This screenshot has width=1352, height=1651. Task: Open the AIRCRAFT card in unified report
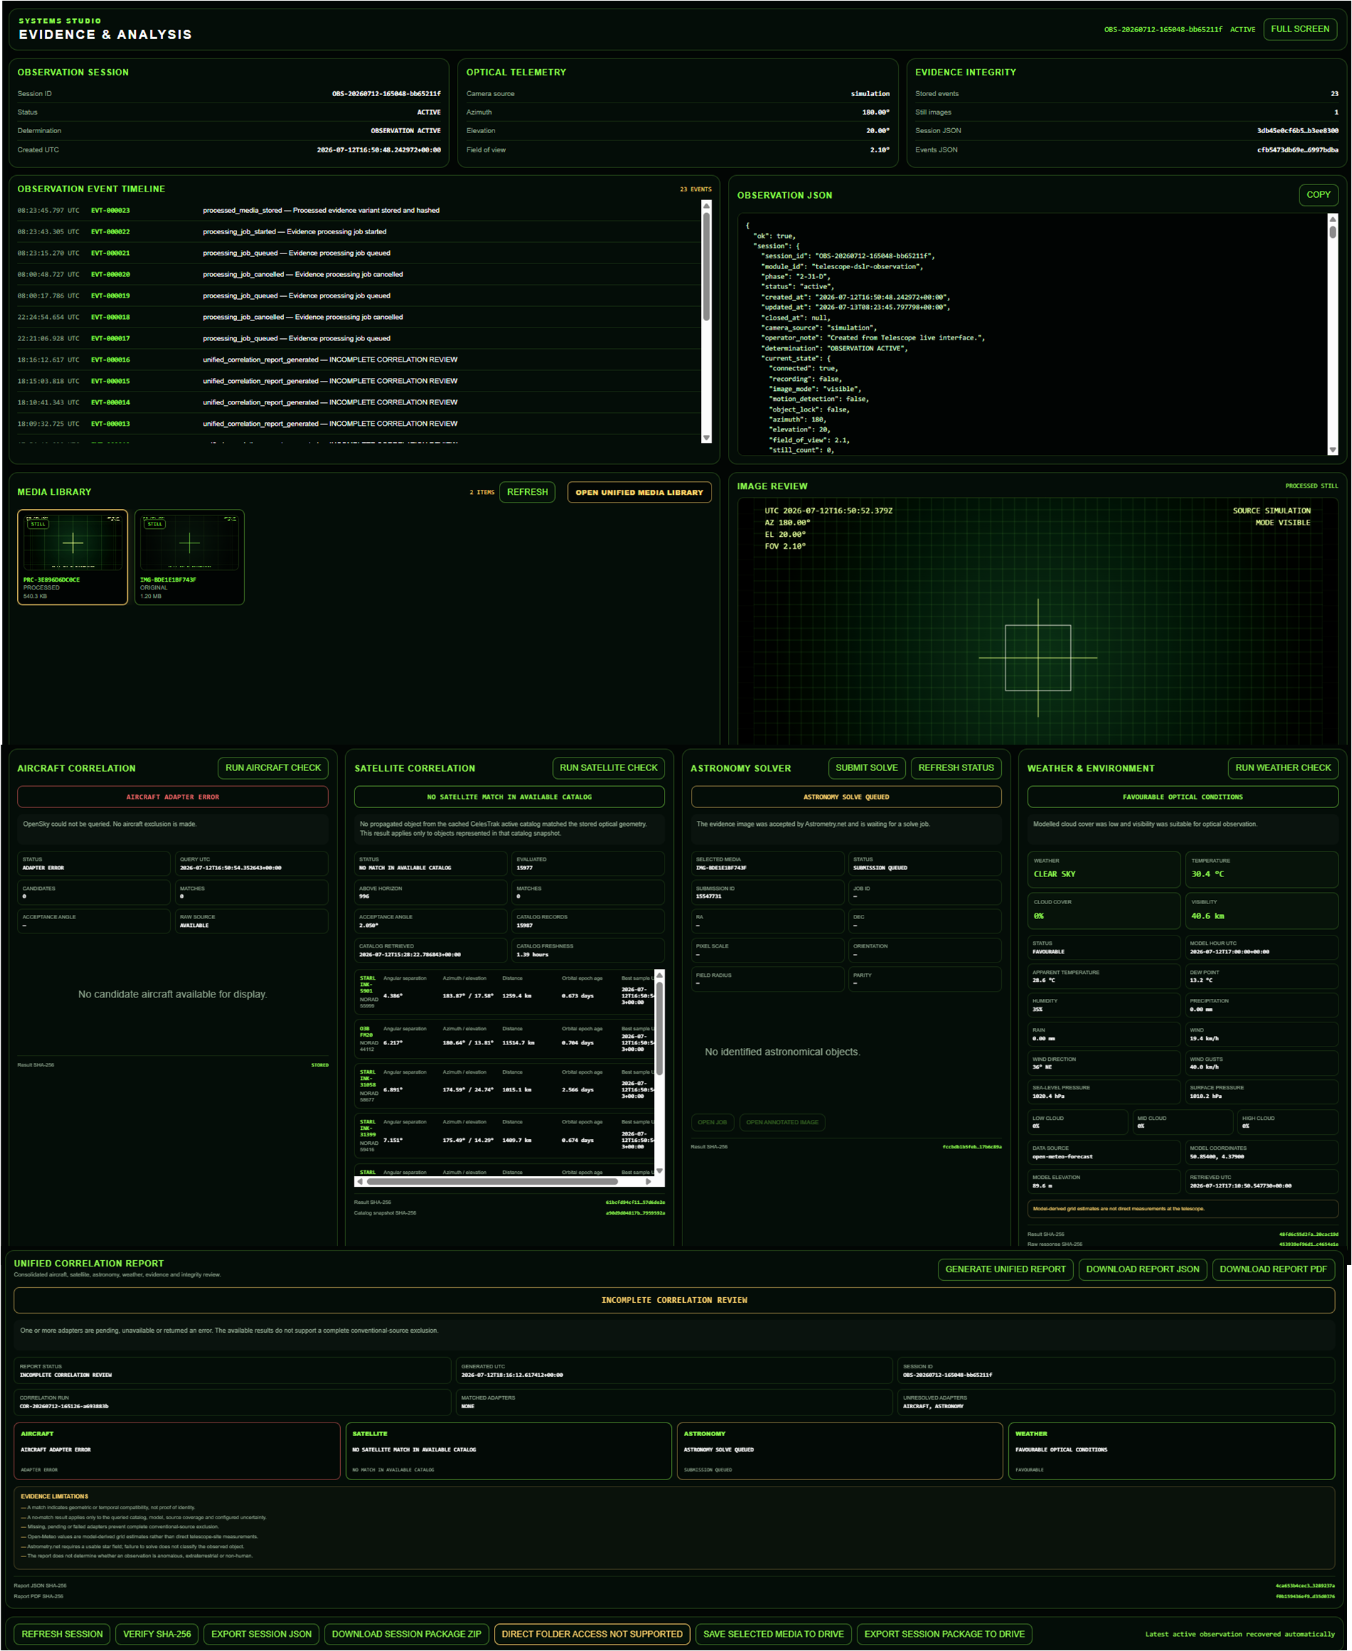tap(176, 1452)
